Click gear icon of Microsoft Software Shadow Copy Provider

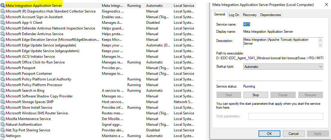pos(2,96)
